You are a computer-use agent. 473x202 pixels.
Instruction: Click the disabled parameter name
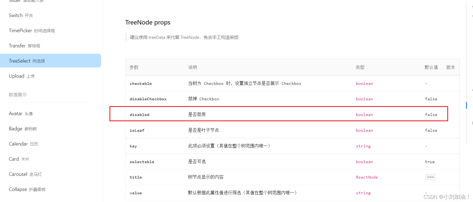(140, 115)
